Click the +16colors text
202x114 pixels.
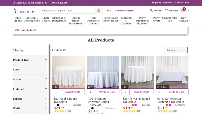click(x=76, y=105)
